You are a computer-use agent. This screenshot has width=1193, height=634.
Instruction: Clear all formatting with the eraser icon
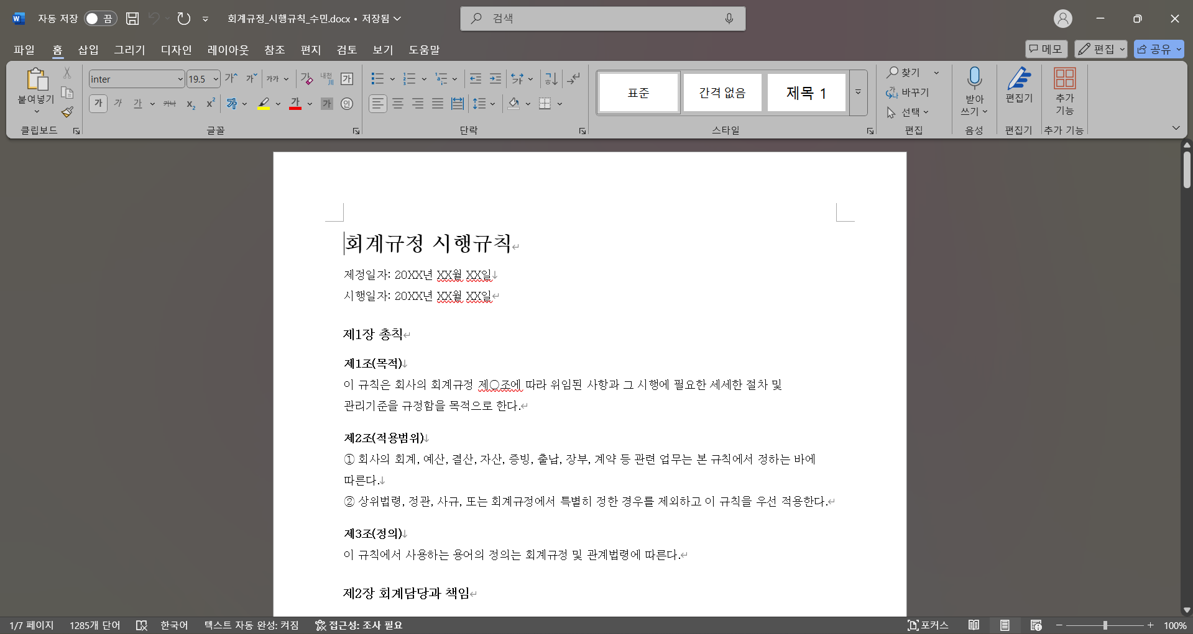306,79
